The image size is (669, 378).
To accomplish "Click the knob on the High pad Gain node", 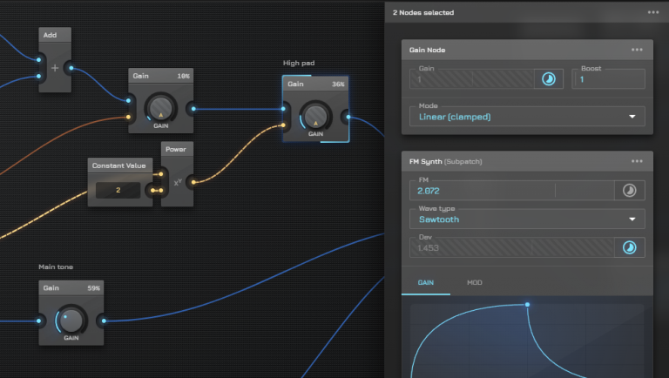I will click(x=315, y=116).
